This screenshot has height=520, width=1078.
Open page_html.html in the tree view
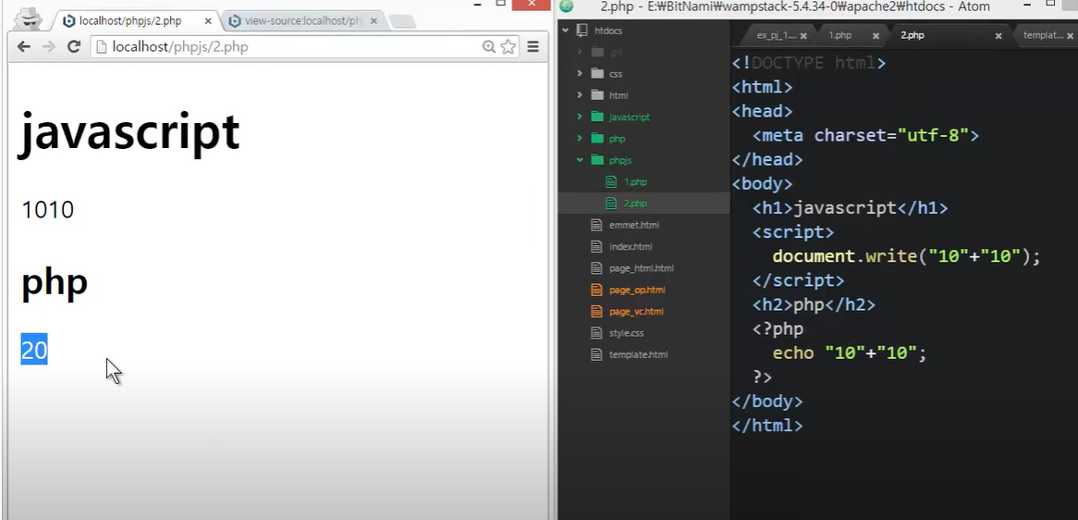(x=642, y=268)
